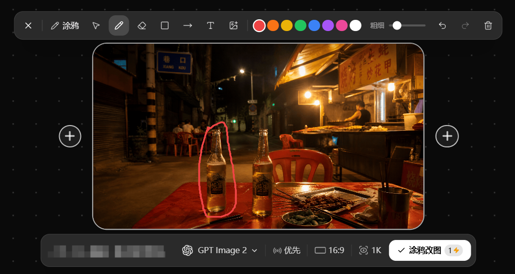Viewport: 515px width, 274px height.
Task: Select the arrow pointer selection tool
Action: (96, 25)
